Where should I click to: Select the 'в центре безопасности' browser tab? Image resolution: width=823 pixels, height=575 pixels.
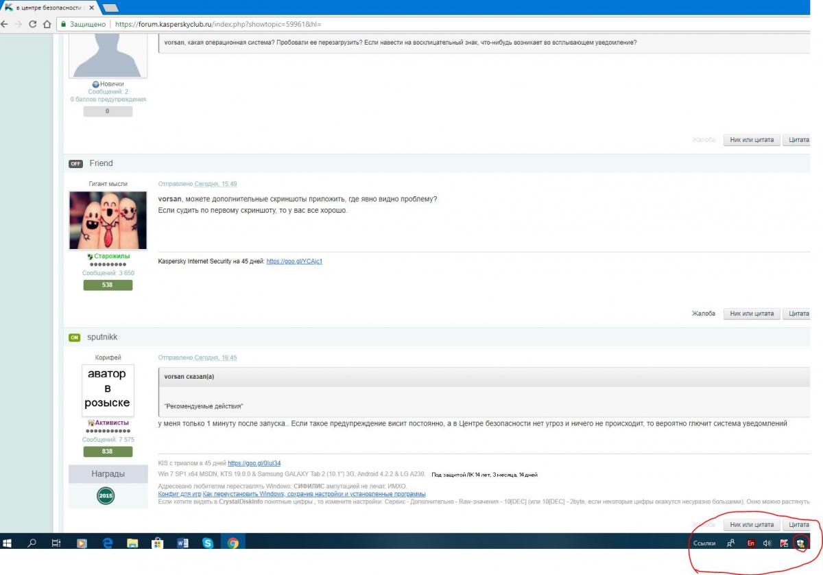point(49,8)
